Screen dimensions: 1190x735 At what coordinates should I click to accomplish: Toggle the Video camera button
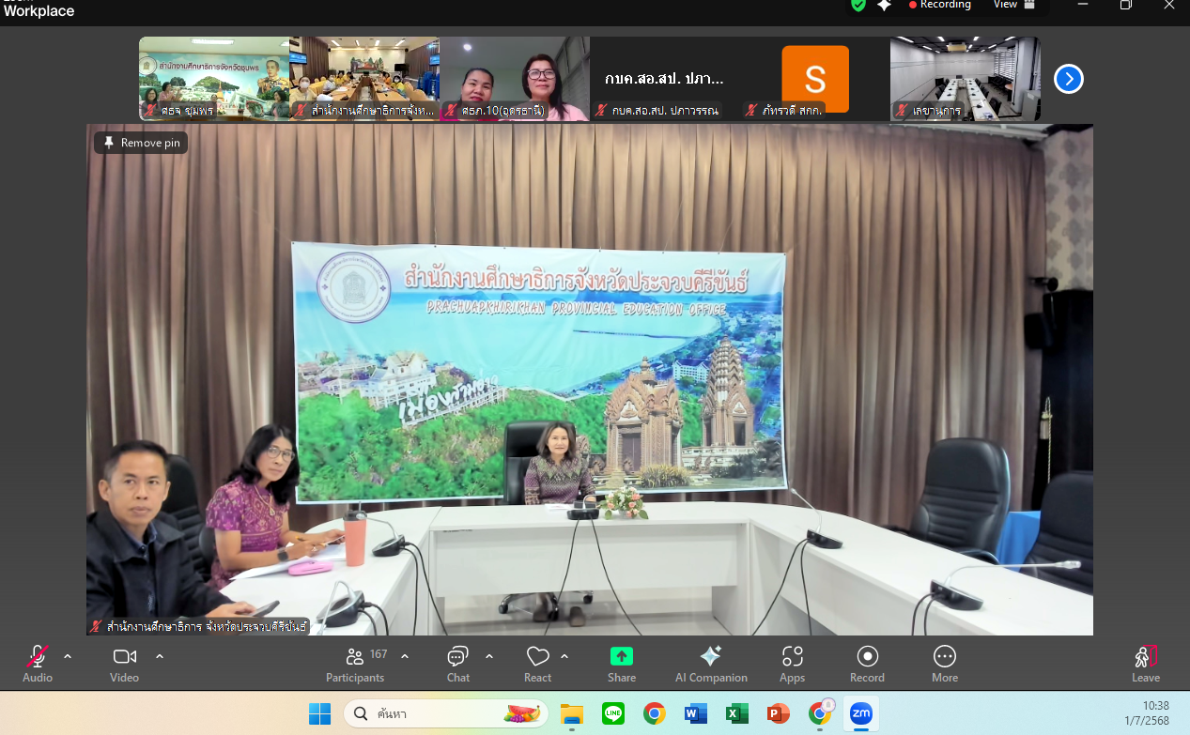(x=124, y=656)
